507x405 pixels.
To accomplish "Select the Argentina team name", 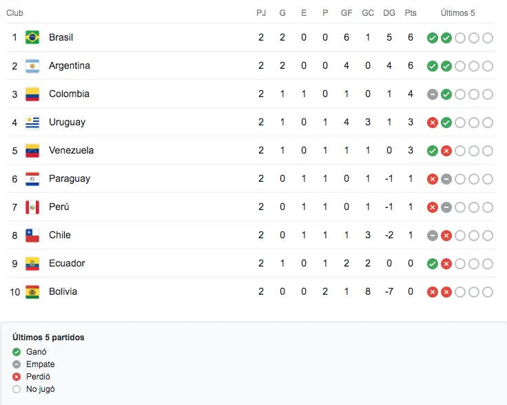I will 70,65.
